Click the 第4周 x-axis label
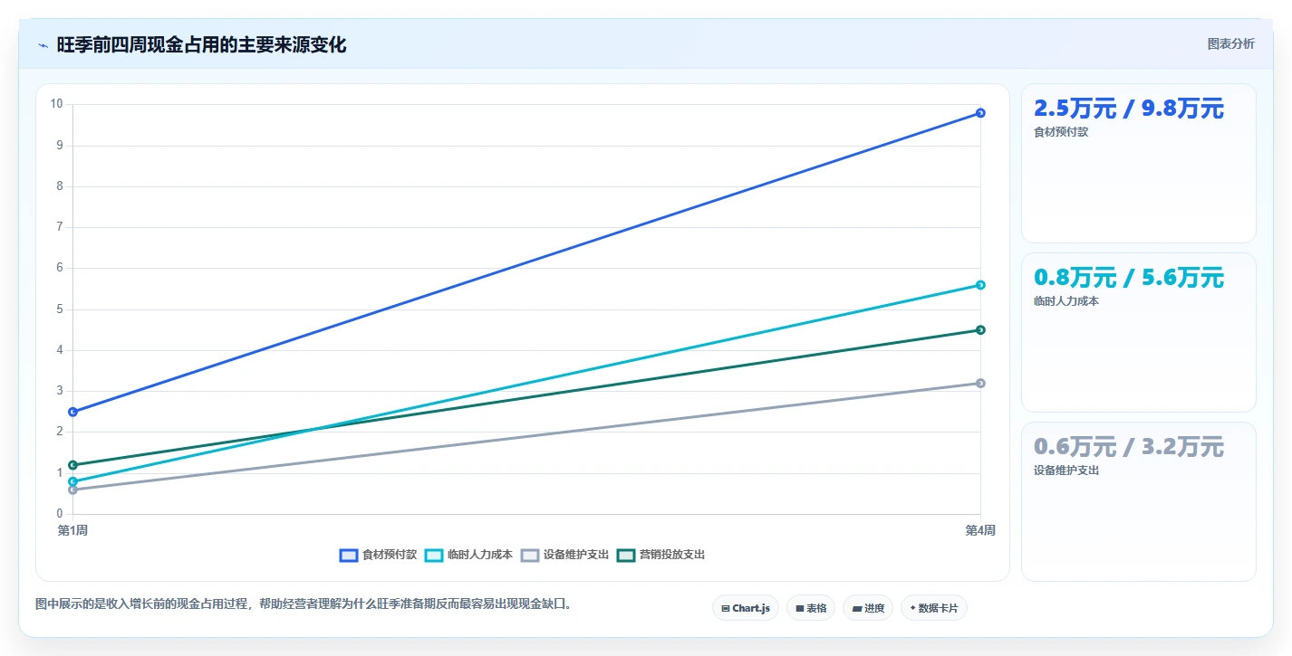This screenshot has height=656, width=1292. point(980,531)
